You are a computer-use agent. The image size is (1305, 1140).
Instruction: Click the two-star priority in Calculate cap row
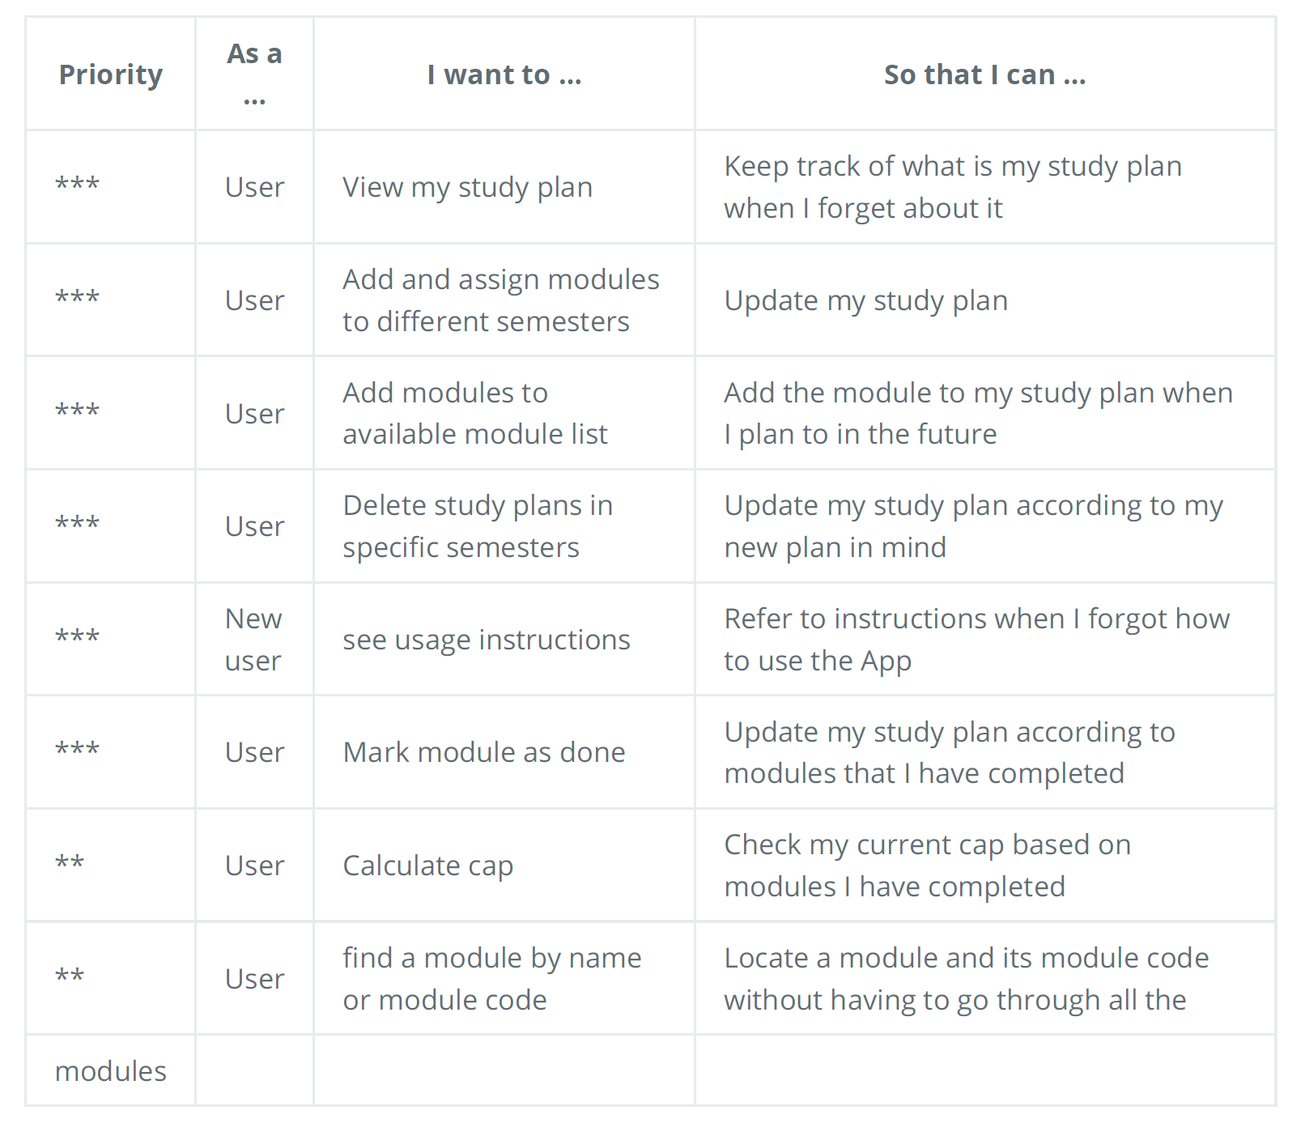(x=70, y=864)
